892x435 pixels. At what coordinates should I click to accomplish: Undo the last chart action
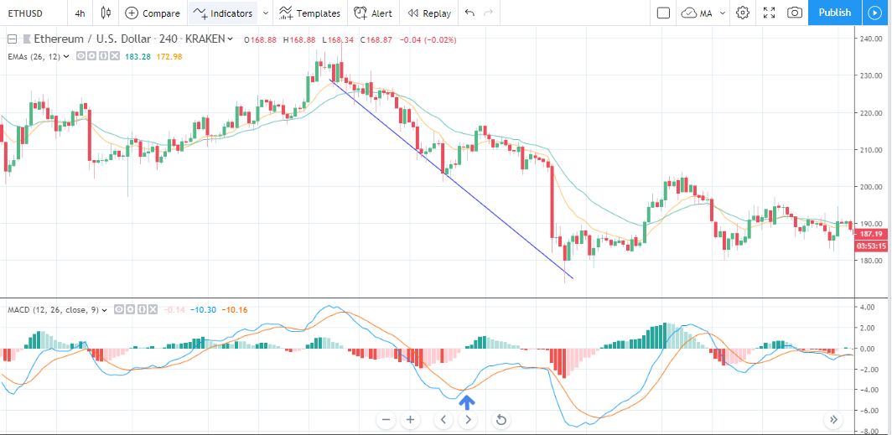tap(469, 13)
